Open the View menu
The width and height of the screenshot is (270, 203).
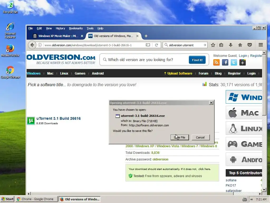[x=49, y=28]
